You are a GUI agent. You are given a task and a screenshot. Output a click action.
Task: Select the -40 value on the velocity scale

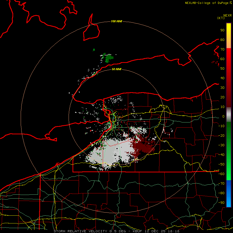click(221, 155)
